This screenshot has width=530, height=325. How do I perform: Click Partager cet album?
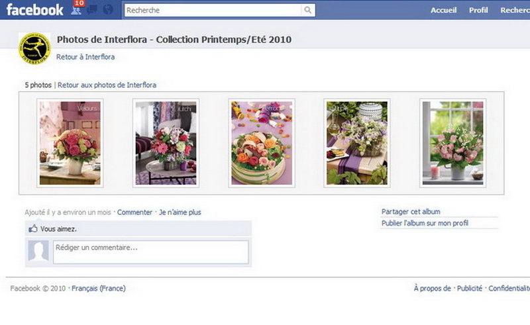pos(411,212)
